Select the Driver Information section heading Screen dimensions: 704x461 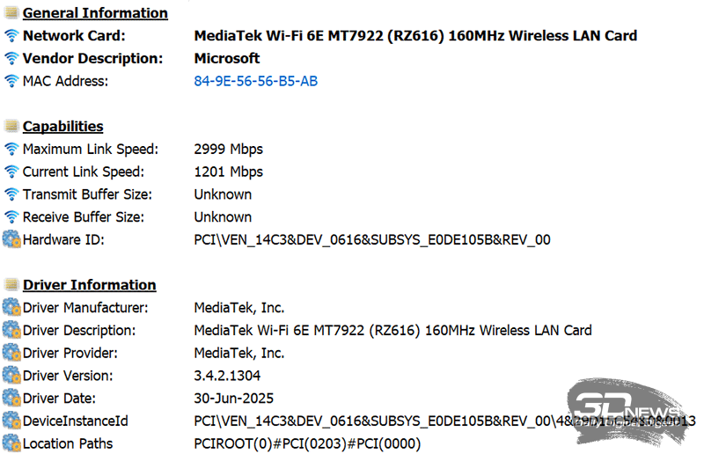89,285
